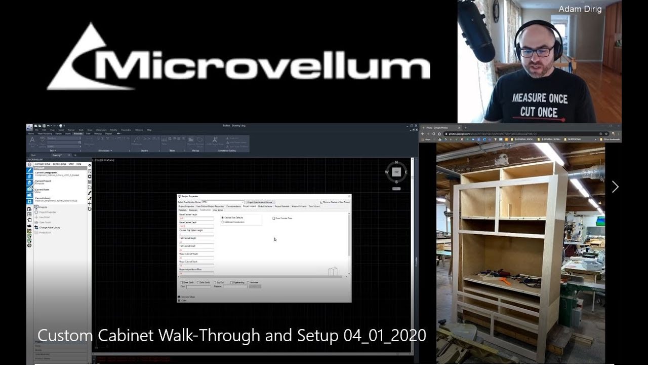648x365 pixels.
Task: Check the Solid Stock checkbox
Action: click(198, 282)
